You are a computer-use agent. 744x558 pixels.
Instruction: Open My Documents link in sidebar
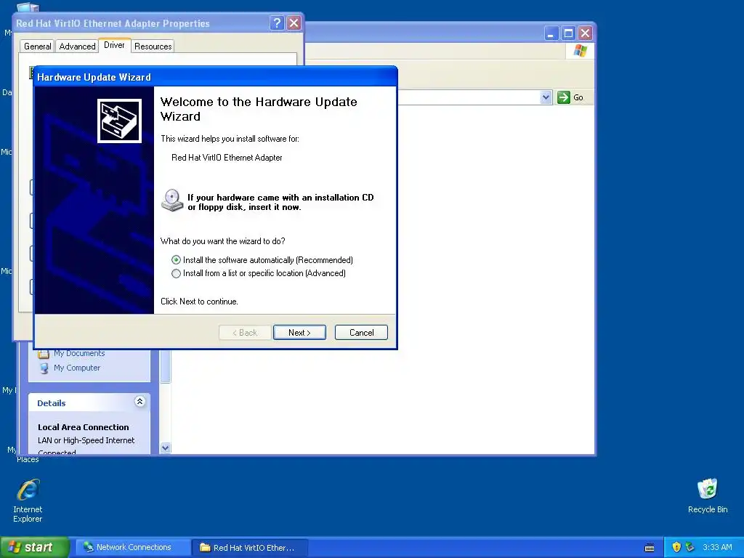click(79, 353)
